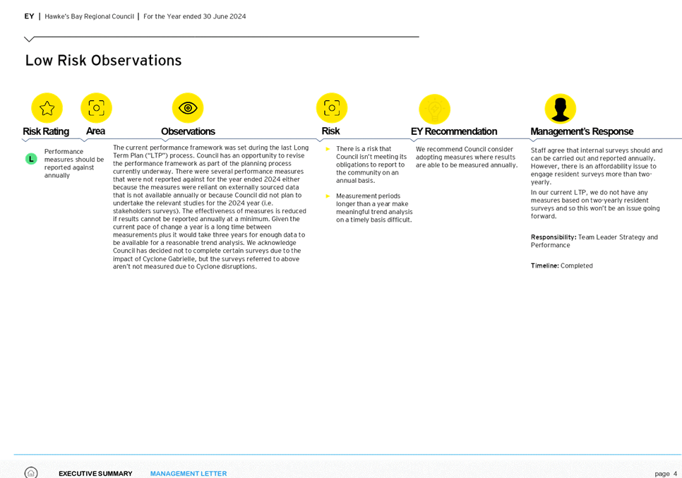Screen dimensions: 682x478
Task: Click 'We recommend Council consider' recommendation text
Action: point(466,157)
